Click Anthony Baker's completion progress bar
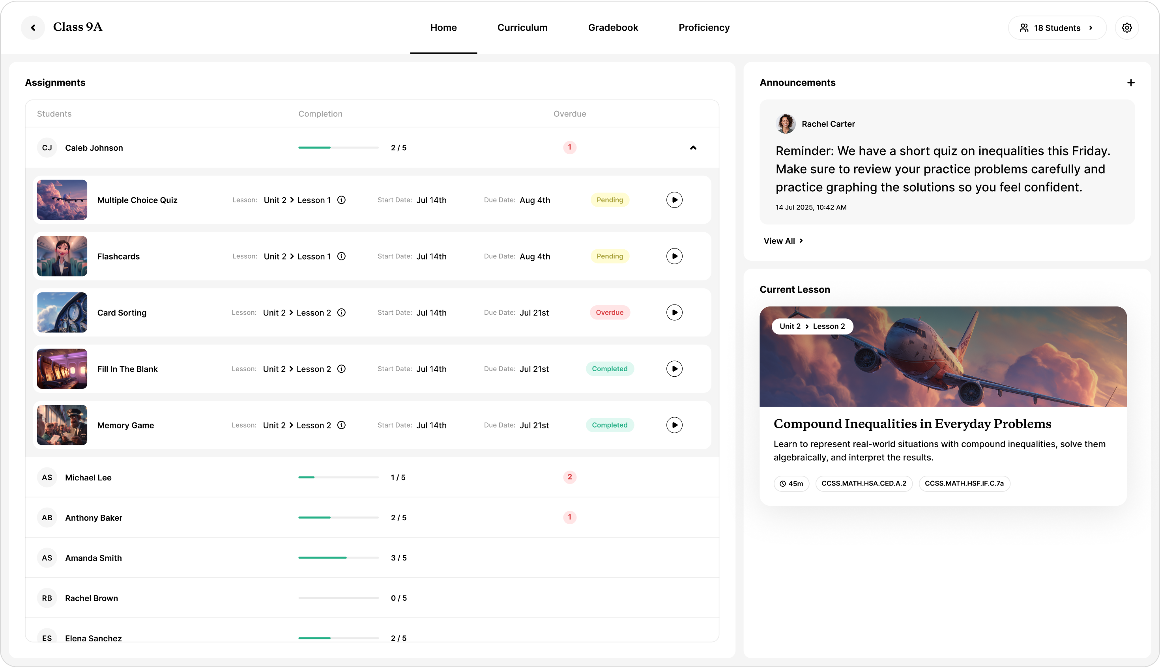The image size is (1160, 667). tap(338, 518)
